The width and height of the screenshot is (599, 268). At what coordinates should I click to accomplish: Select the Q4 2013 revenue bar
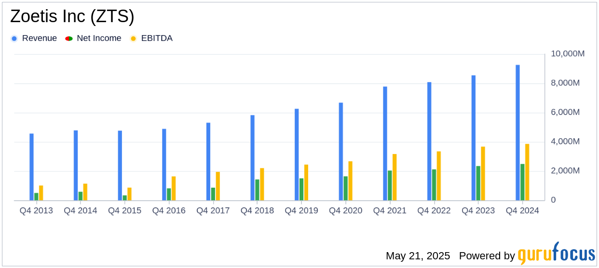31,167
